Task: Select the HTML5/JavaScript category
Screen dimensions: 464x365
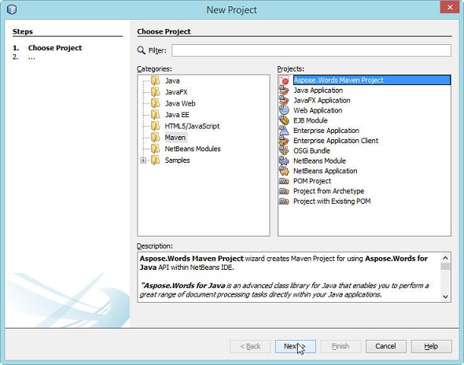Action: [x=192, y=126]
